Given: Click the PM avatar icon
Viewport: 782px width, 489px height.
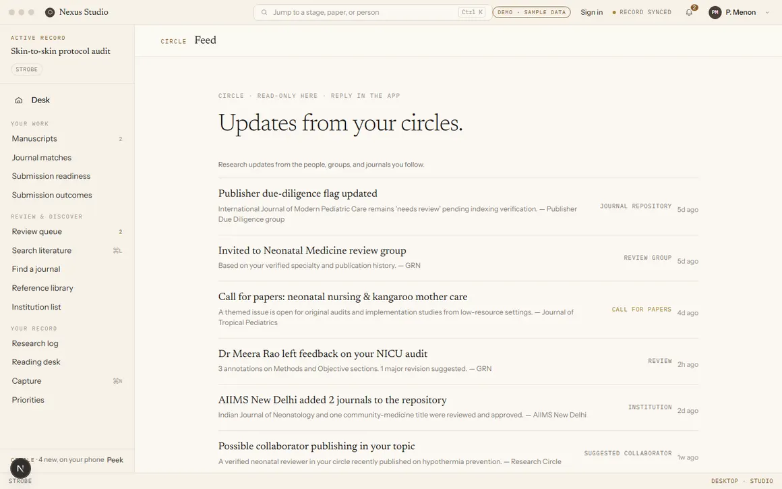Looking at the screenshot, I should (715, 12).
